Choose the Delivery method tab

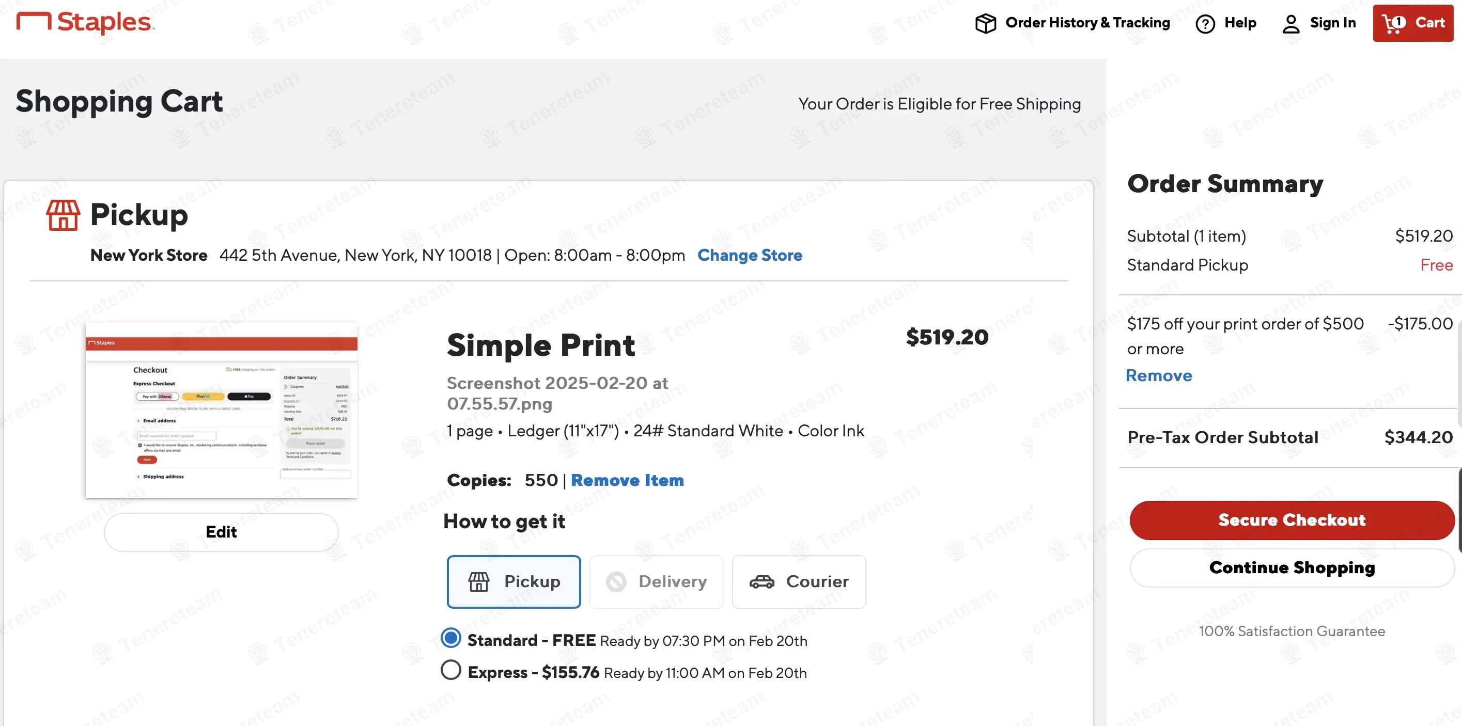(657, 582)
